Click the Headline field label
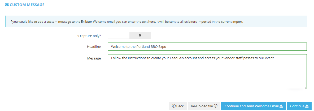314x111 pixels. click(x=94, y=47)
